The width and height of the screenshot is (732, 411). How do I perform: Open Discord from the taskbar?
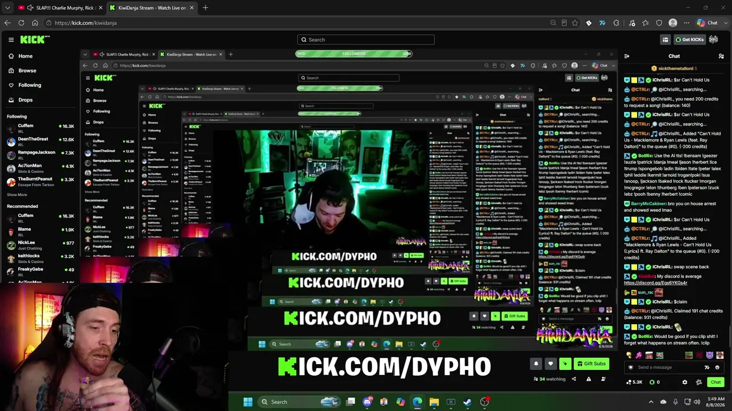[367, 402]
